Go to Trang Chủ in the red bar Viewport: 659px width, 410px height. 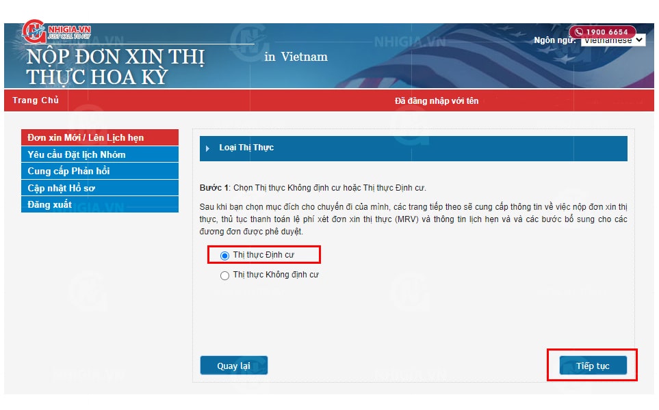36,100
